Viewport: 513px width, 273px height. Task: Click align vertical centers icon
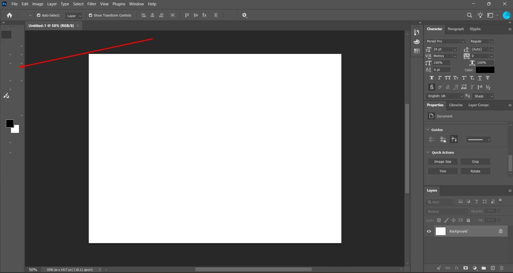pyautogui.click(x=196, y=15)
